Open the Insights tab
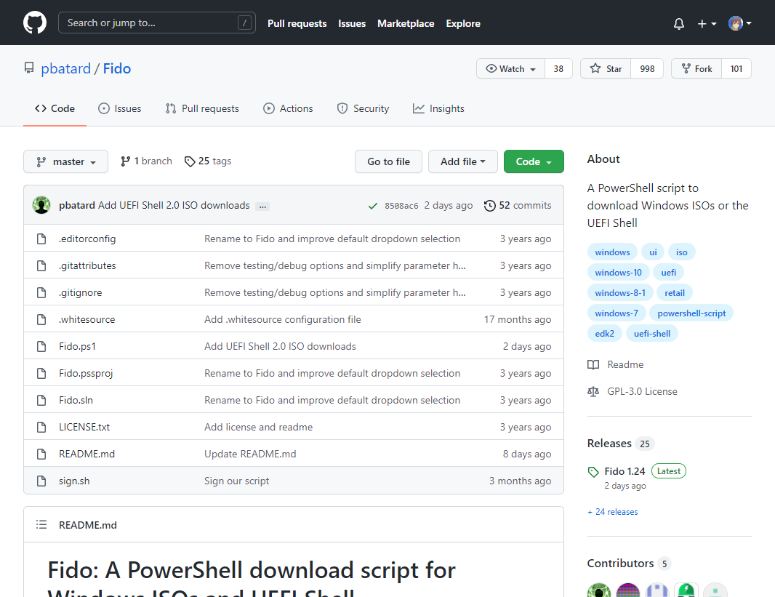Image resolution: width=775 pixels, height=597 pixels. tap(438, 109)
